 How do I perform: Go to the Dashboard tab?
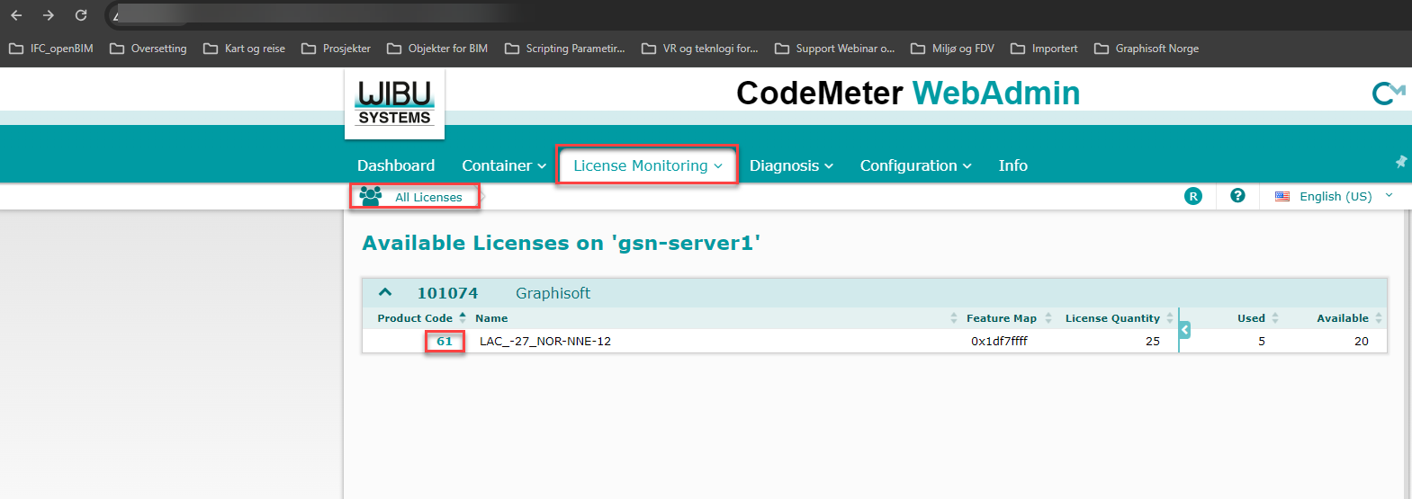click(396, 165)
